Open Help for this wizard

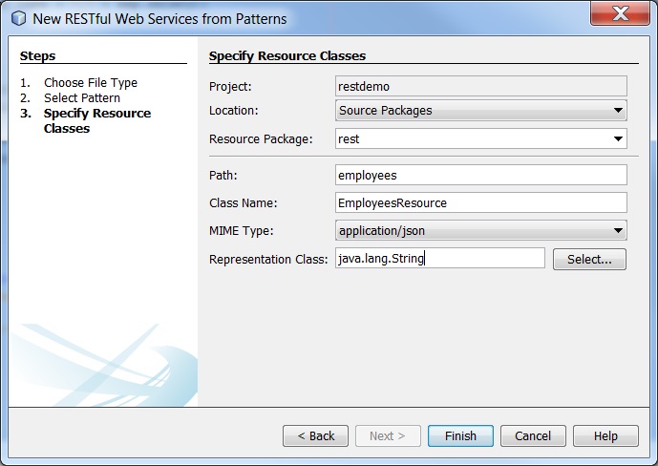[x=605, y=435]
